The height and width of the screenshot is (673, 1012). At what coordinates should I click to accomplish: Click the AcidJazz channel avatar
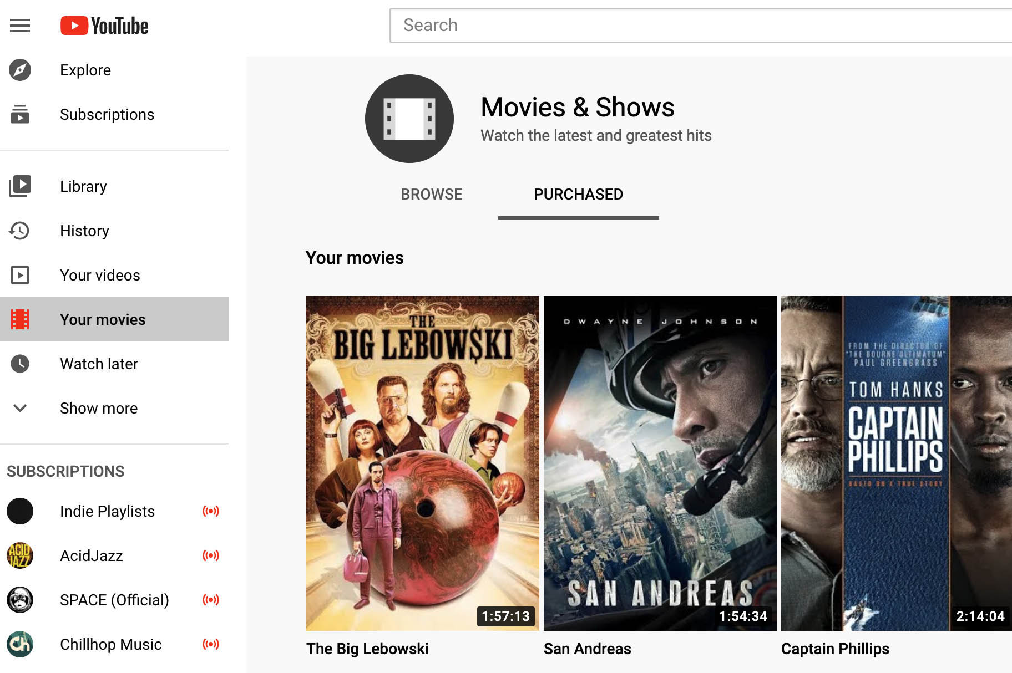(x=20, y=555)
